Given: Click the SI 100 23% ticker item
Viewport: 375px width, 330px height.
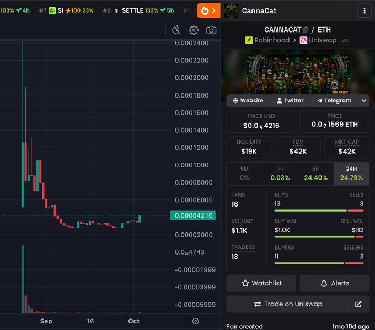Looking at the screenshot, I should tap(66, 11).
